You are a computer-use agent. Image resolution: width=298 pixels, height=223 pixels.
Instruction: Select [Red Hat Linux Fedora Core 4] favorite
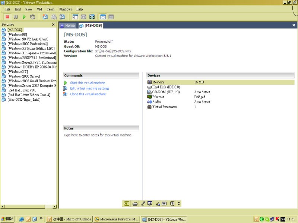tap(29, 95)
